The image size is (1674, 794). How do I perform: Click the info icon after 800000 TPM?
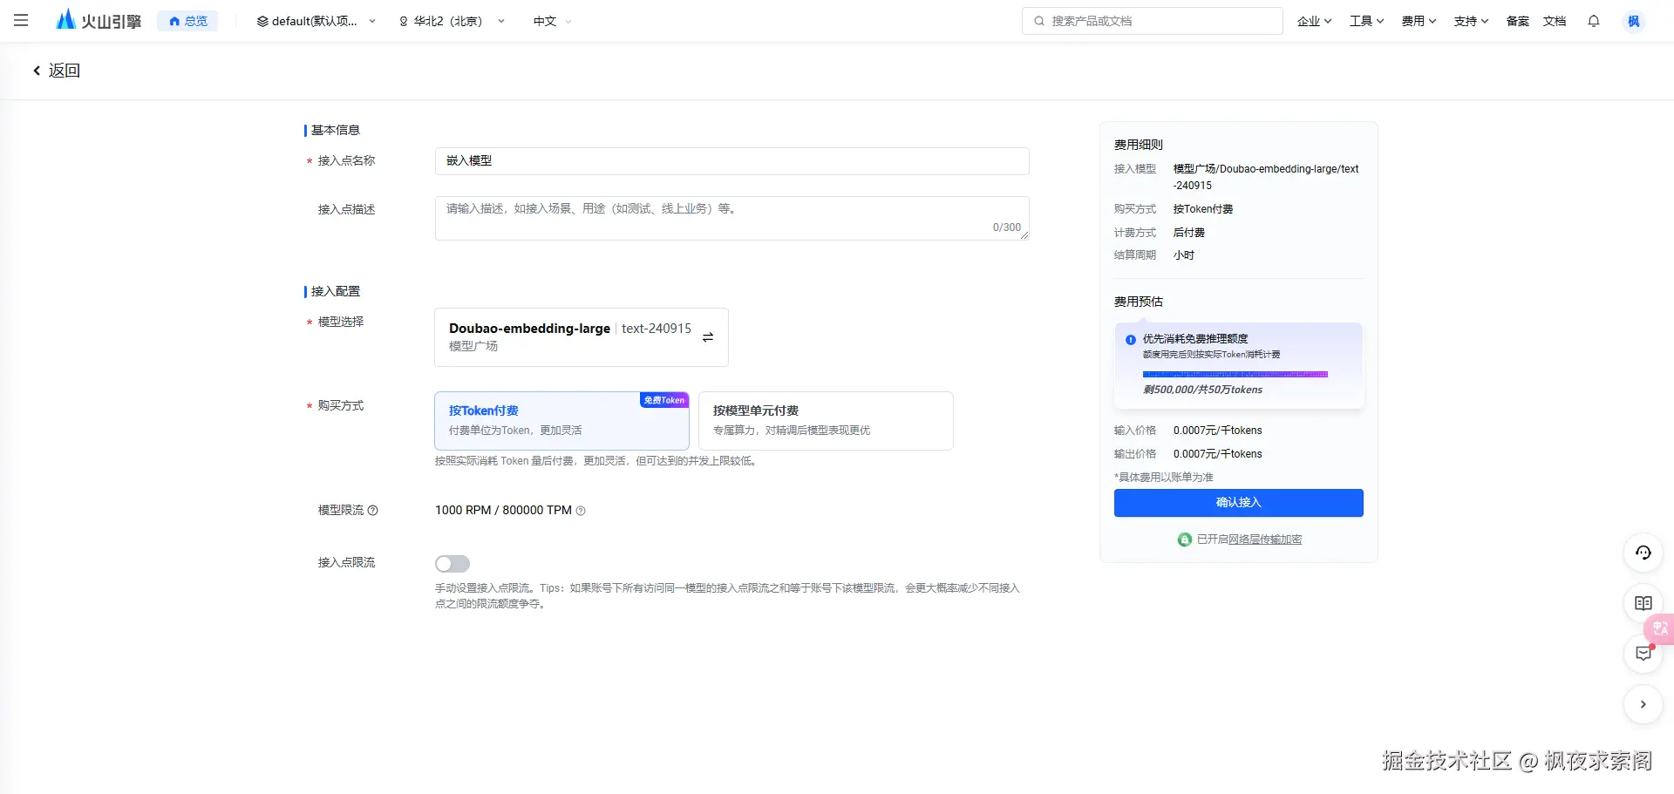pos(581,511)
